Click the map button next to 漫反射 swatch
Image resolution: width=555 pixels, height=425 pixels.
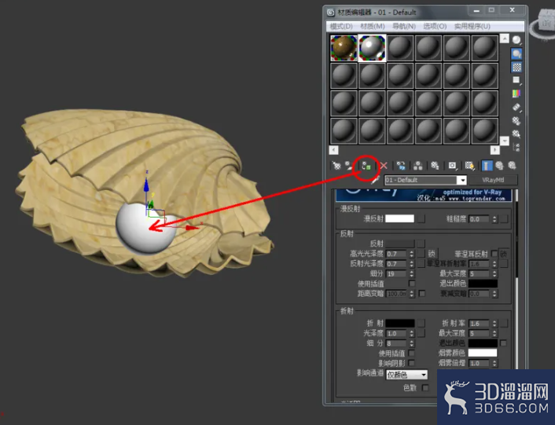421,218
